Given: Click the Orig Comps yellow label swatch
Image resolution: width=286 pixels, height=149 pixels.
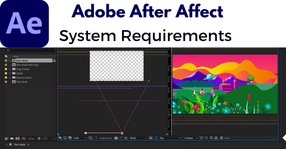Looking at the screenshot, I should pos(6,69).
